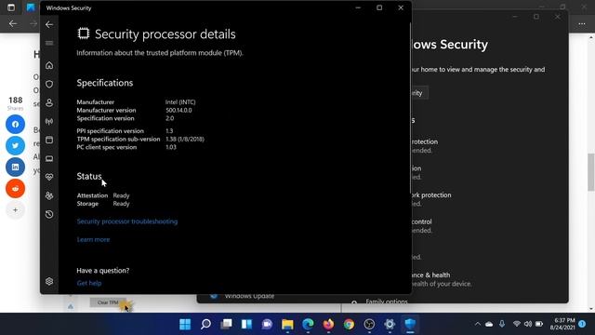Click the Get help link
The image size is (595, 335).
89,283
